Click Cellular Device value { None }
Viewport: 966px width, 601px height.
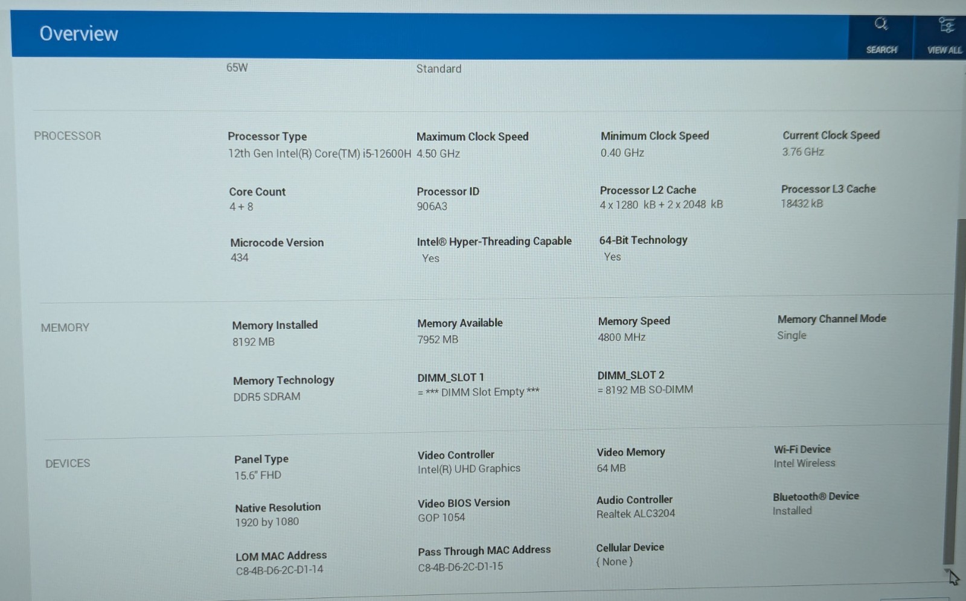pos(614,562)
